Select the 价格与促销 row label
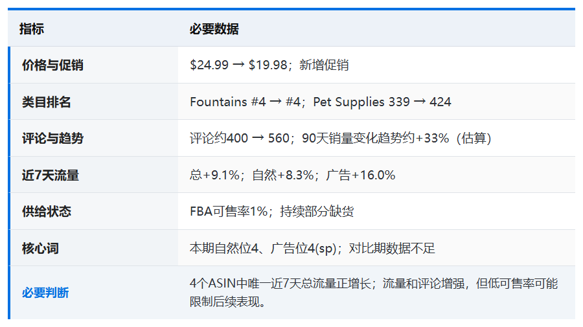 pos(52,65)
